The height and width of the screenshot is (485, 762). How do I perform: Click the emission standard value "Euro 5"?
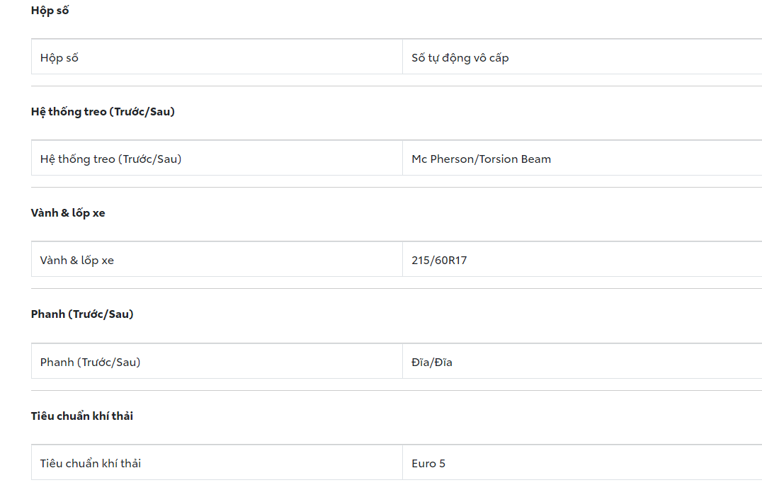(x=428, y=464)
